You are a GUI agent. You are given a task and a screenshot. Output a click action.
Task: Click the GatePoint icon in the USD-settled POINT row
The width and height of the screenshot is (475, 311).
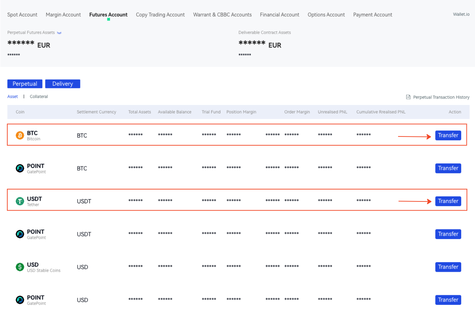coord(20,300)
